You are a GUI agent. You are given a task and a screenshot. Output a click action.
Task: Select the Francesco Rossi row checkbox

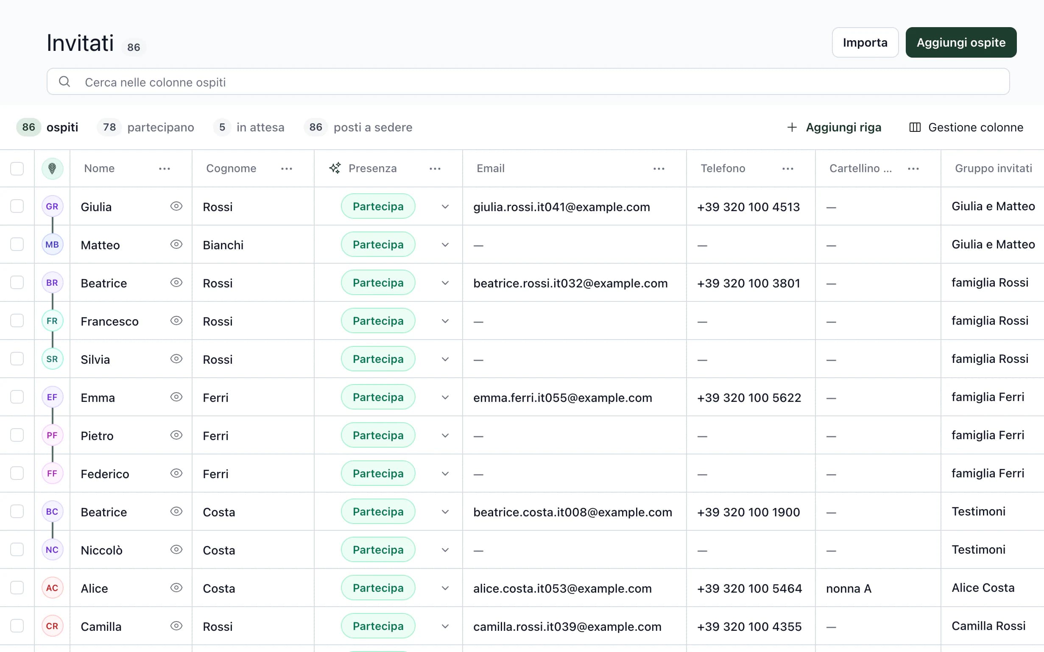pyautogui.click(x=17, y=320)
